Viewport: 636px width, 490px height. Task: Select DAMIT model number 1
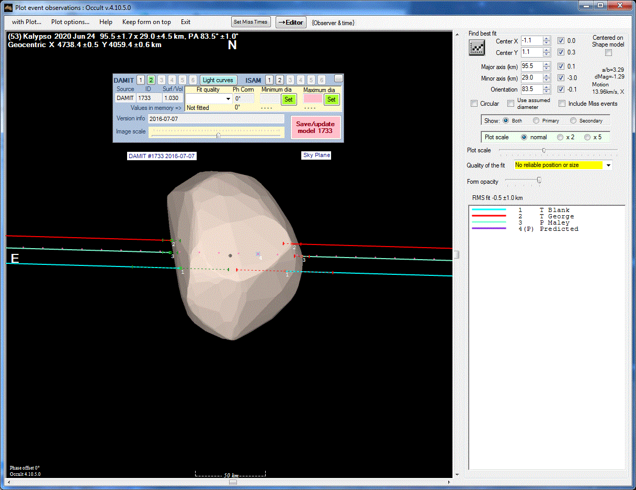coord(141,80)
